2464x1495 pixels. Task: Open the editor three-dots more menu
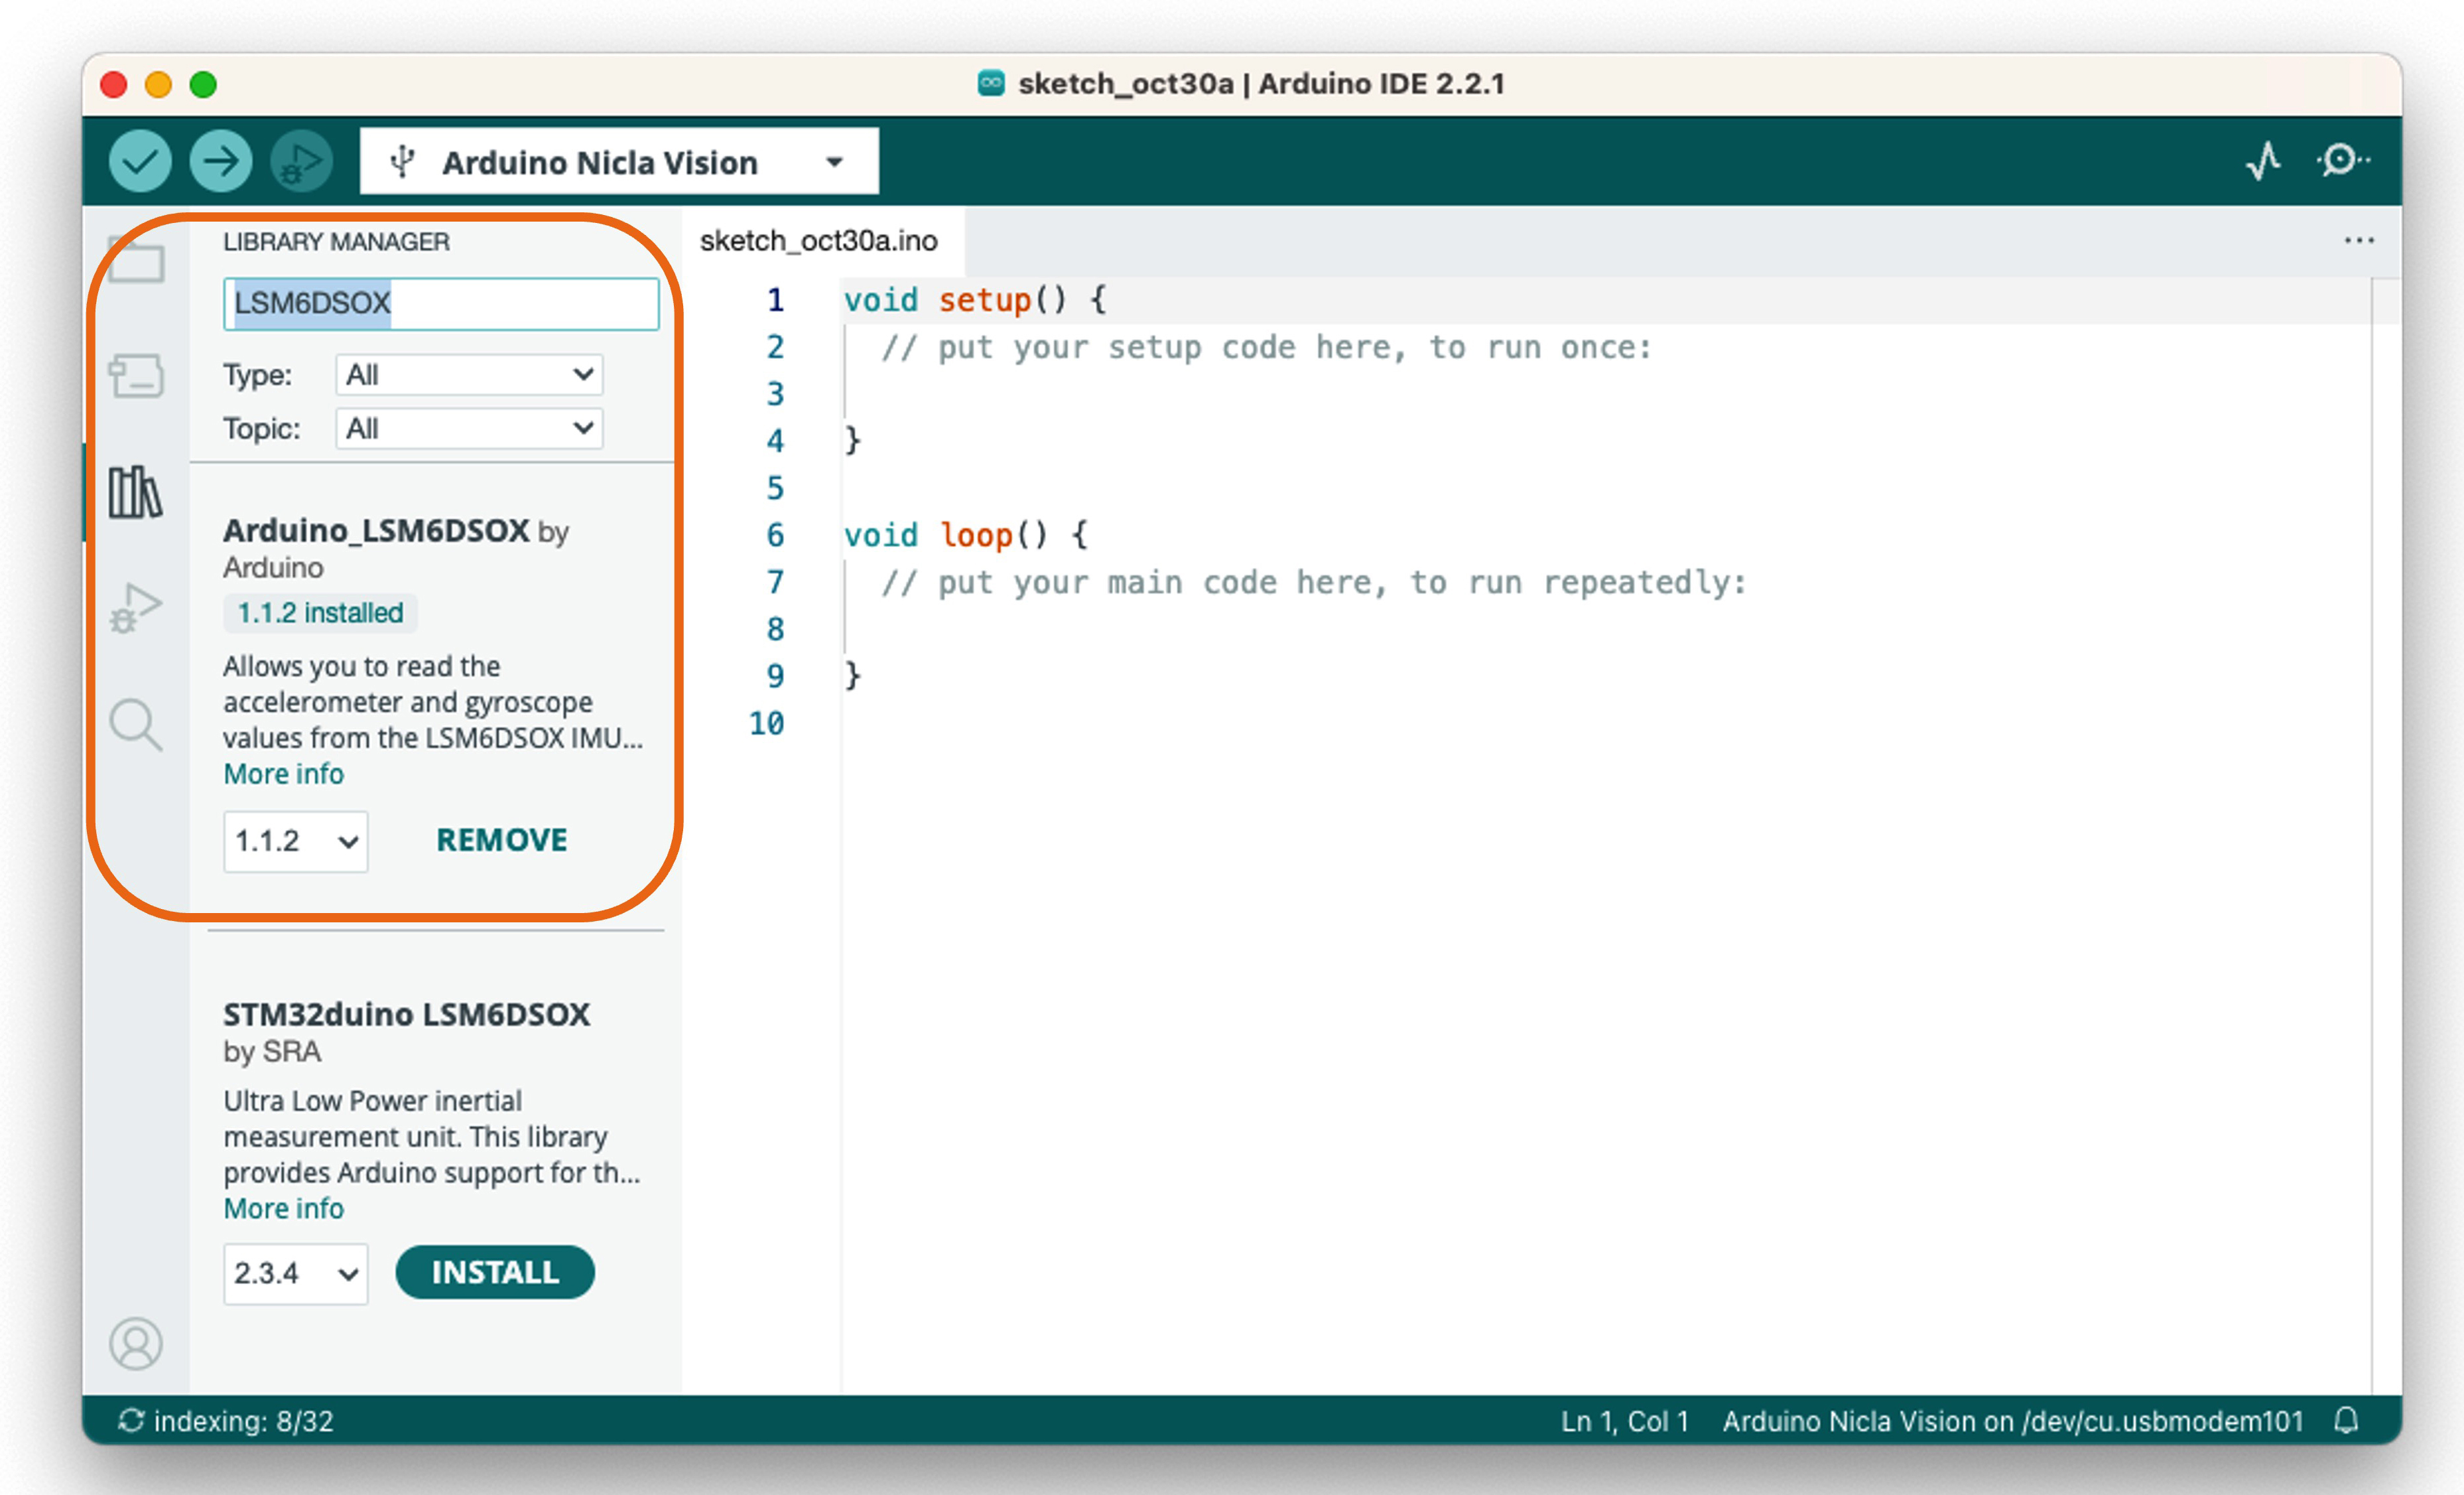coord(2359,241)
